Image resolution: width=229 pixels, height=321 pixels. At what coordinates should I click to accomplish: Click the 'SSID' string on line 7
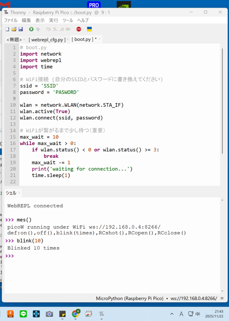coord(50,86)
